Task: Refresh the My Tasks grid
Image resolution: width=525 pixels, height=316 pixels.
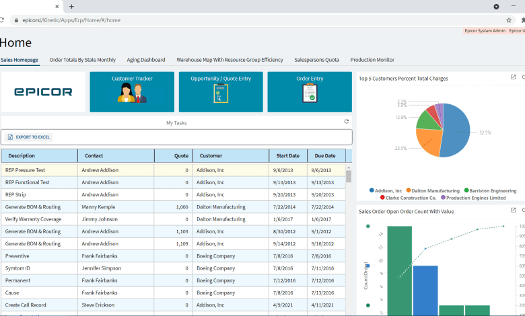Action: point(347,122)
